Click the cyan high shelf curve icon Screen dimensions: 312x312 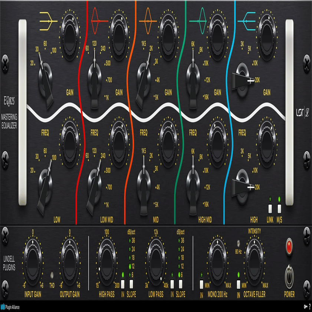point(247,21)
